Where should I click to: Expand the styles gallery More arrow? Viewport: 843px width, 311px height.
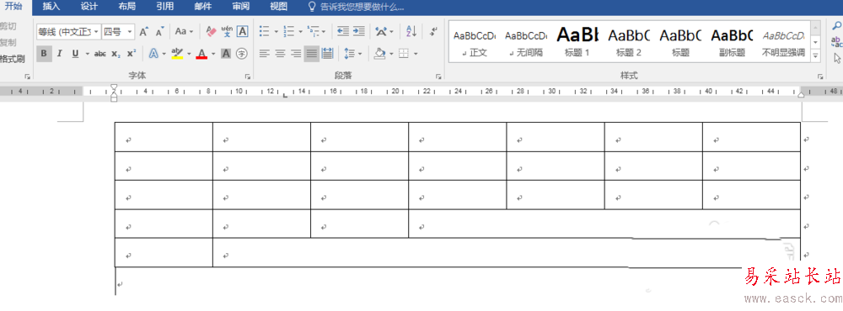[816, 55]
